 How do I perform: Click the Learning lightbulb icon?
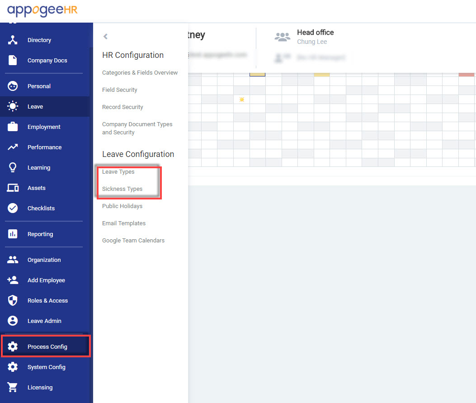(13, 167)
